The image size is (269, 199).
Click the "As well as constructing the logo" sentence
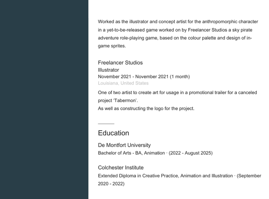pos(146,109)
